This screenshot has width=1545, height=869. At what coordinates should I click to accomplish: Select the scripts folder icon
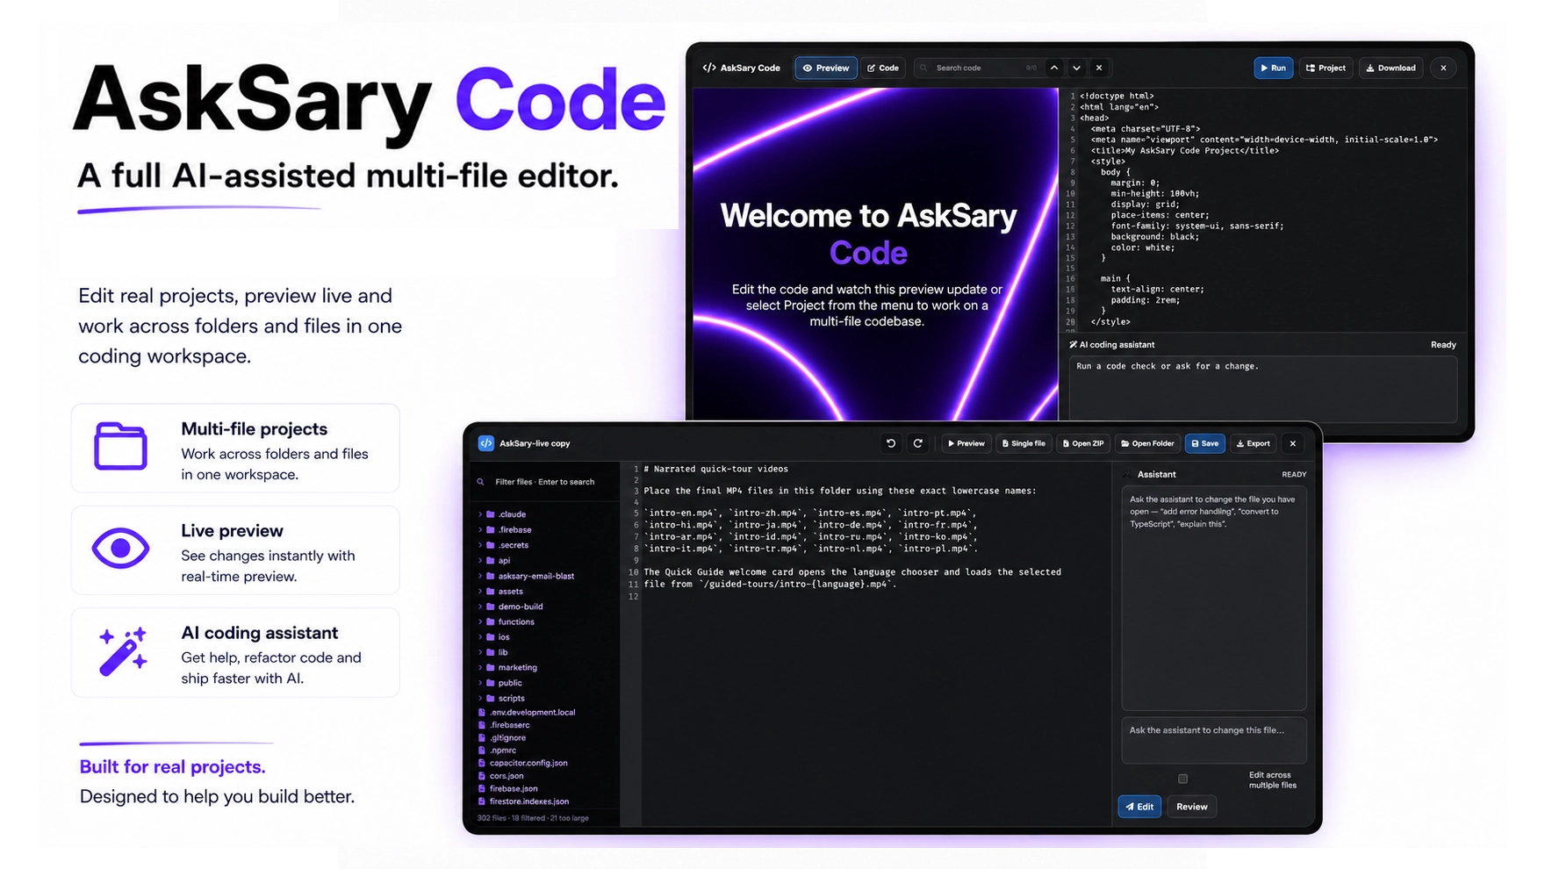[491, 699]
